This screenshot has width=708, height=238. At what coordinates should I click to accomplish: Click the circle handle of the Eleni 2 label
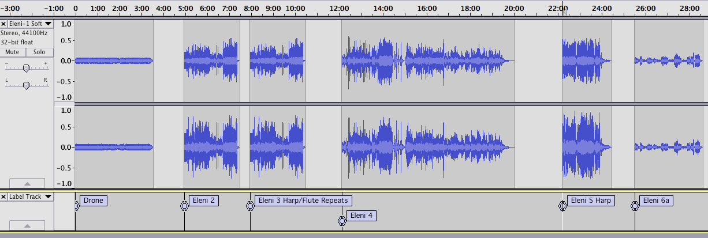[x=184, y=205]
